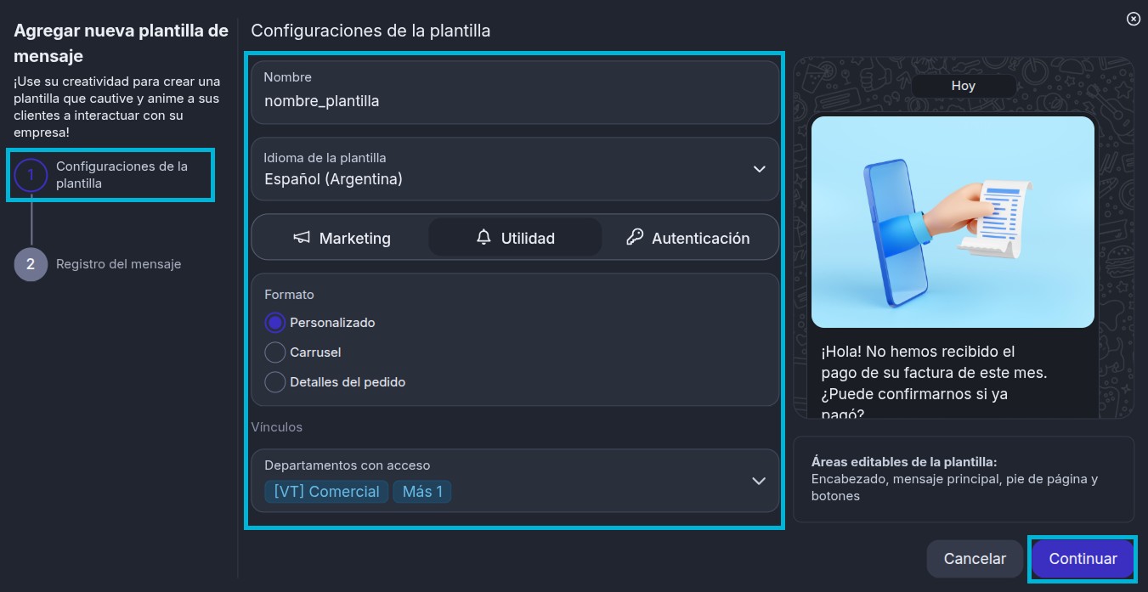Choose Detalles del pedido format
Image resolution: width=1148 pixels, height=592 pixels.
pyautogui.click(x=274, y=381)
